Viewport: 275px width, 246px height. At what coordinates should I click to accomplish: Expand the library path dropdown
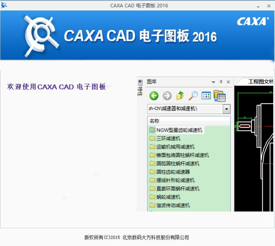[227, 109]
